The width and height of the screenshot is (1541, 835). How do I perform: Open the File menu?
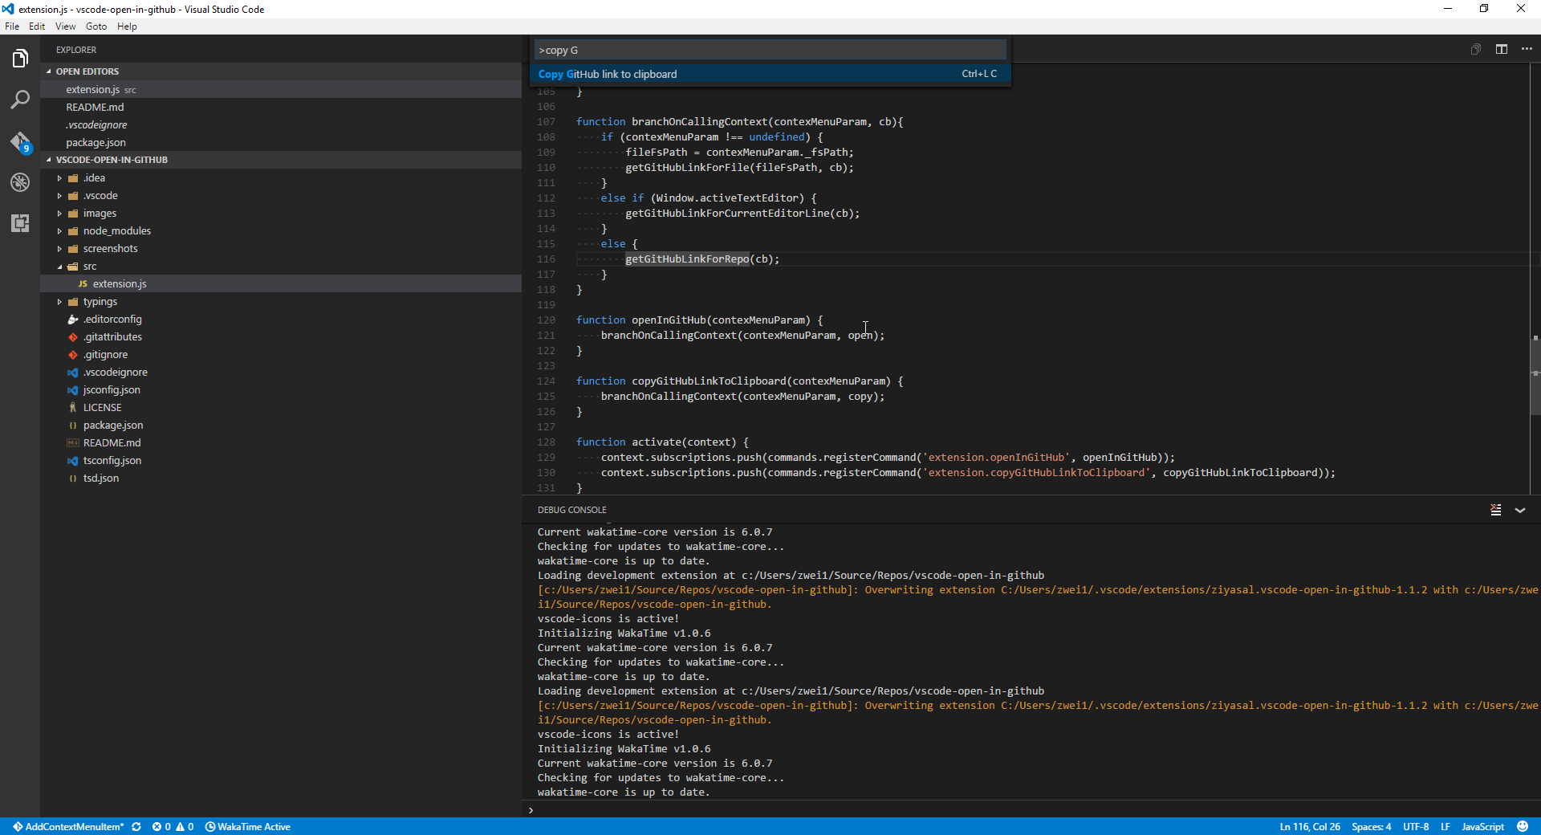(x=12, y=26)
